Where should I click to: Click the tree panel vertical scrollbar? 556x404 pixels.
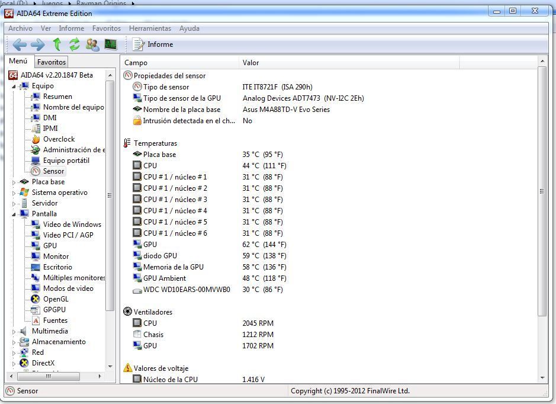(110, 195)
